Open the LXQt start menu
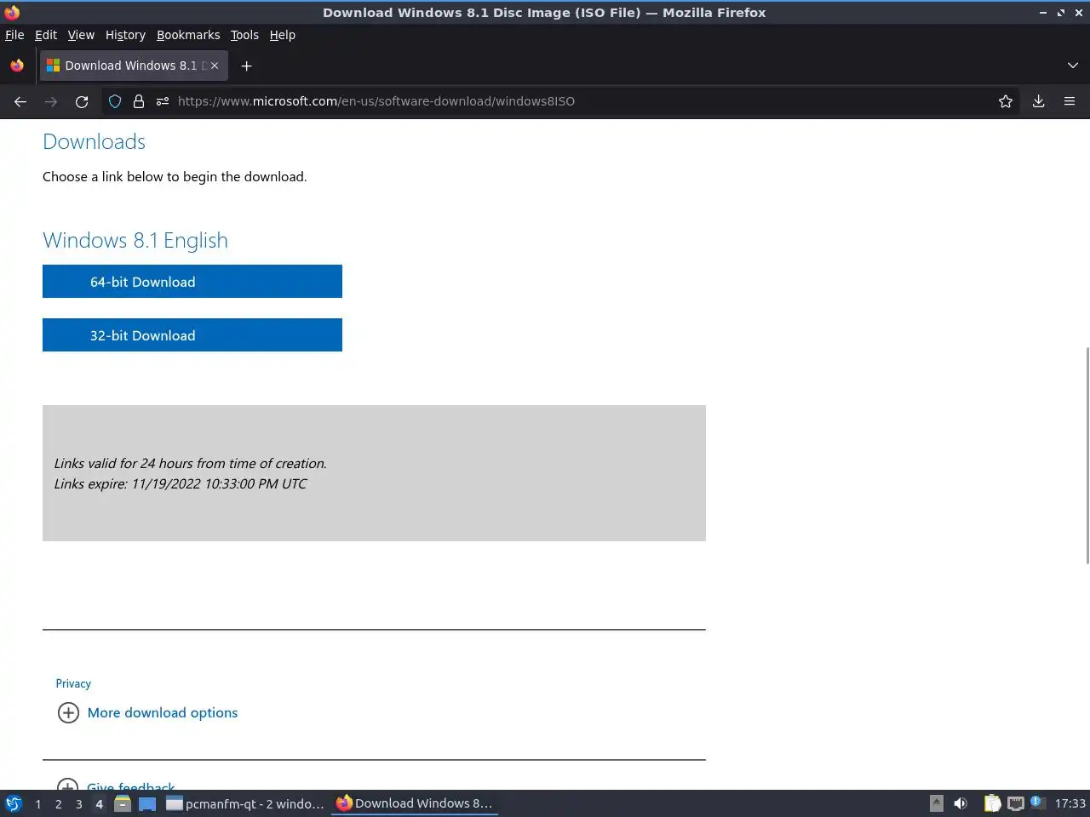Viewport: 1090px width, 817px height. tap(14, 803)
